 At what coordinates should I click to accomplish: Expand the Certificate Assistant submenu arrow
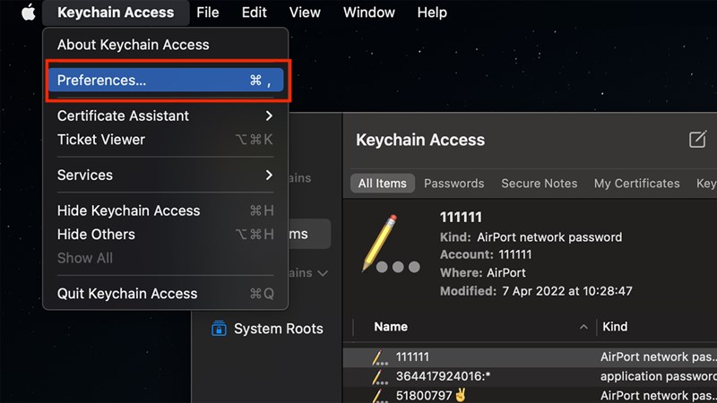269,116
